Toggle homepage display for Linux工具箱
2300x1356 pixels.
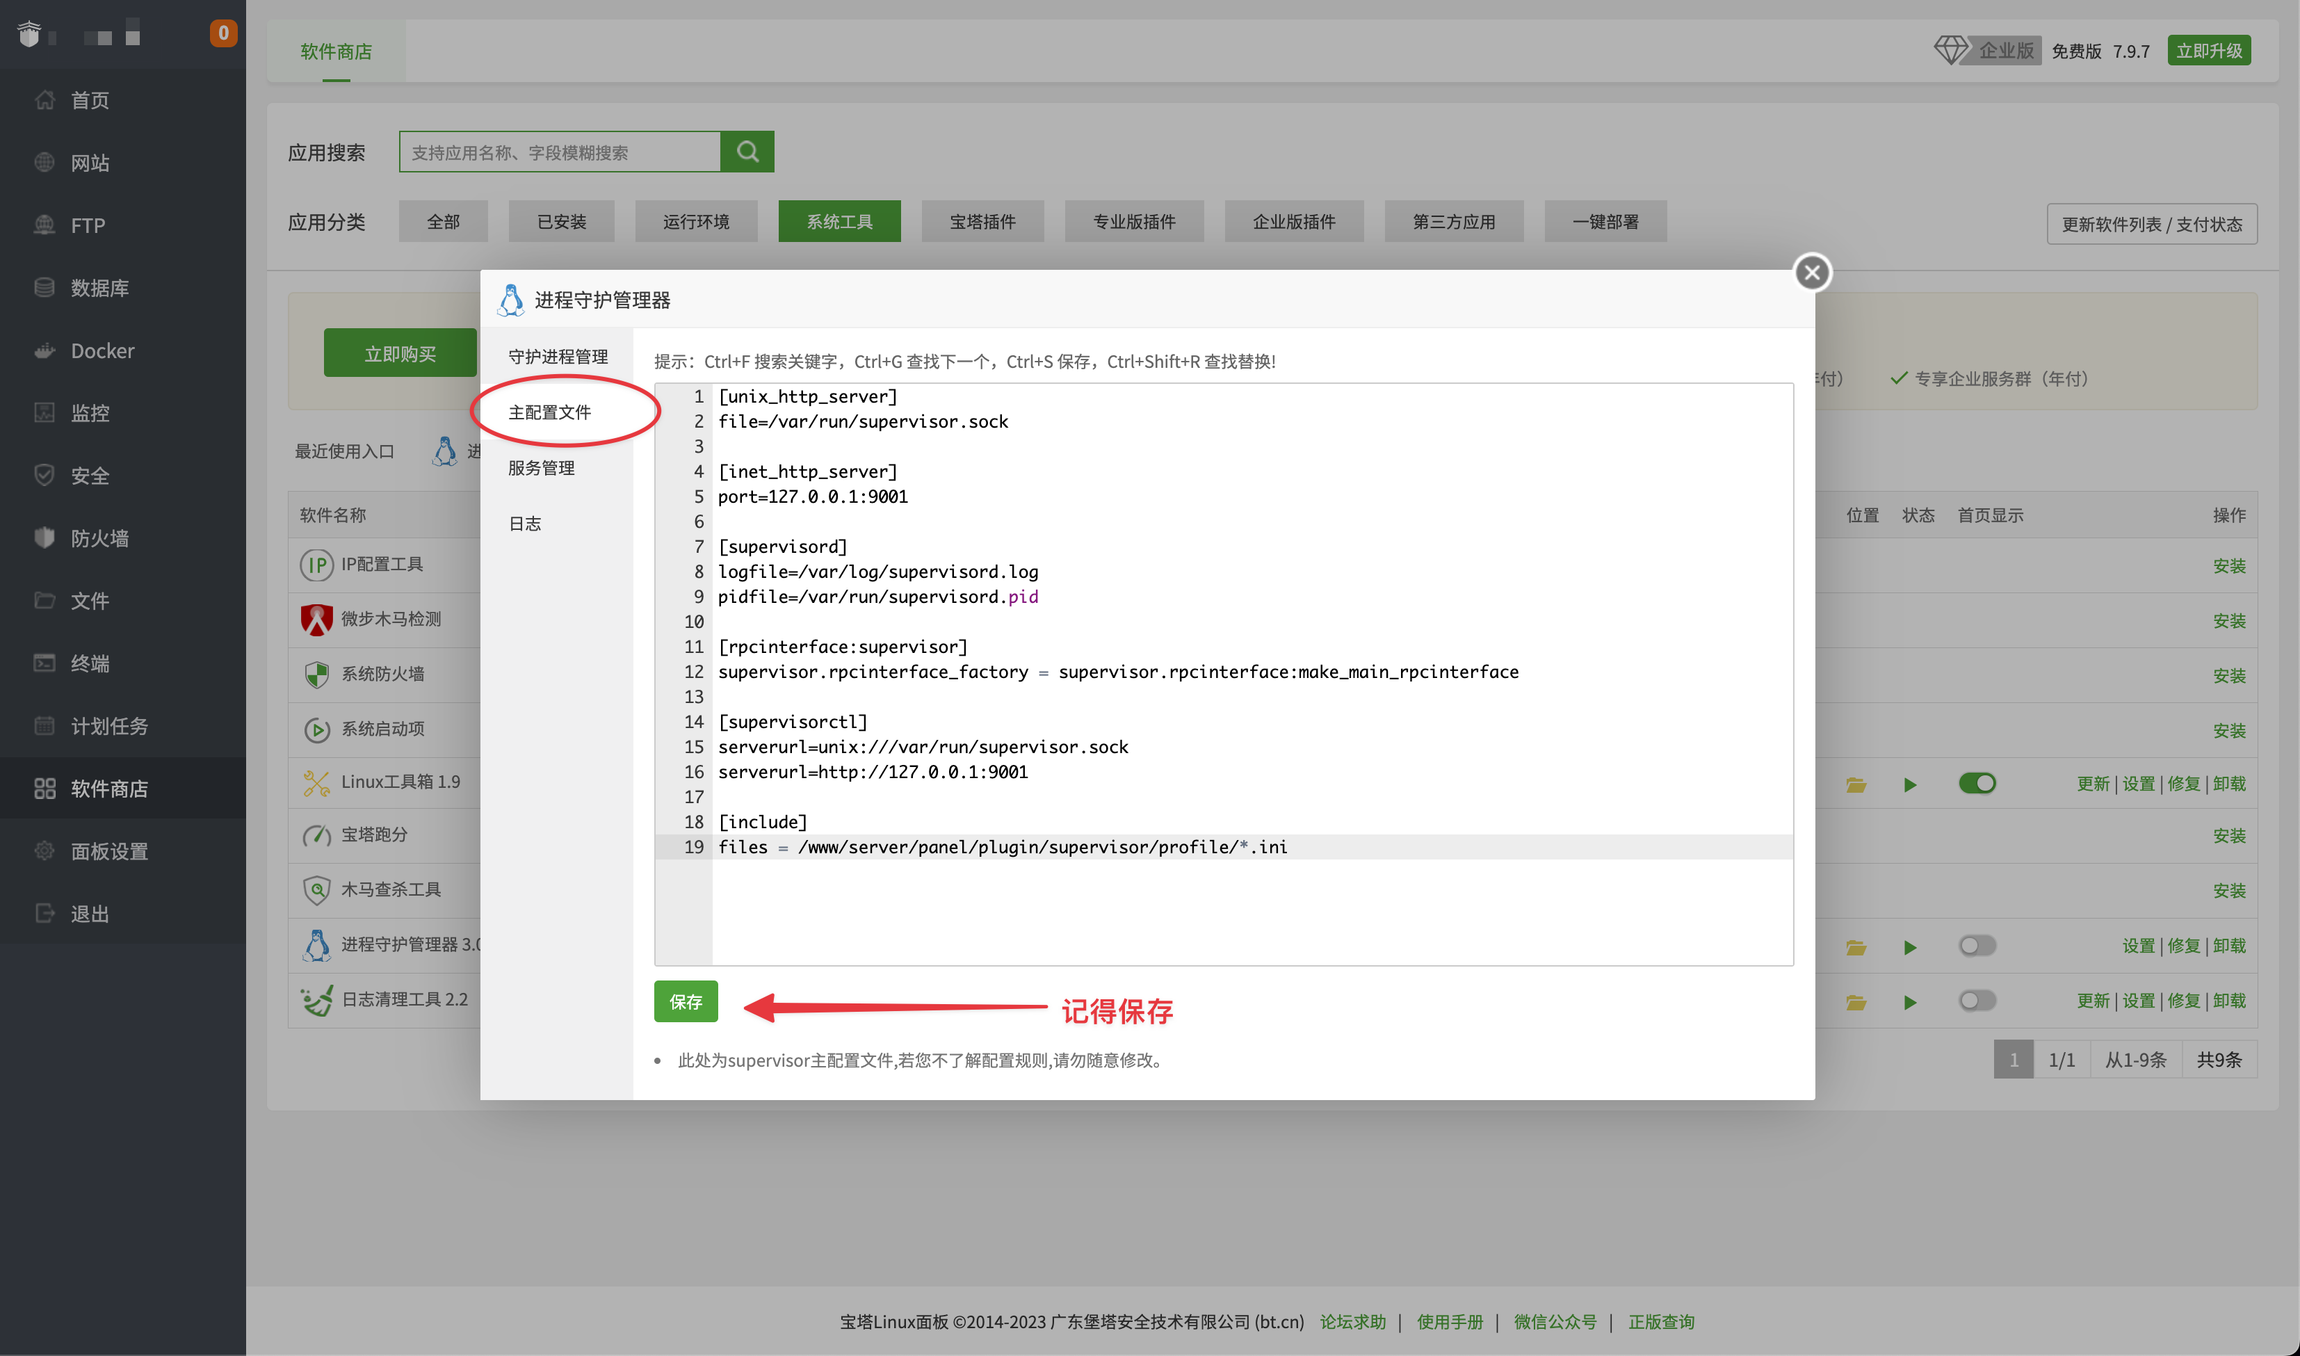point(1977,783)
